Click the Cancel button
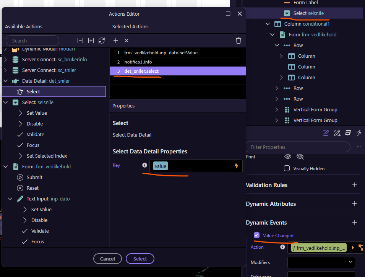 107,259
